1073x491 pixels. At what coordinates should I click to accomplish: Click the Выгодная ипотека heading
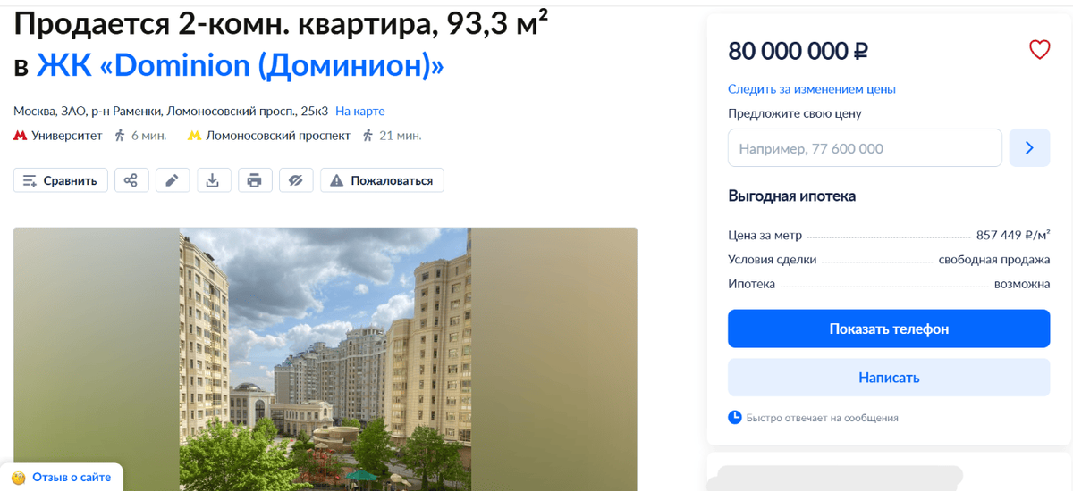tap(792, 196)
